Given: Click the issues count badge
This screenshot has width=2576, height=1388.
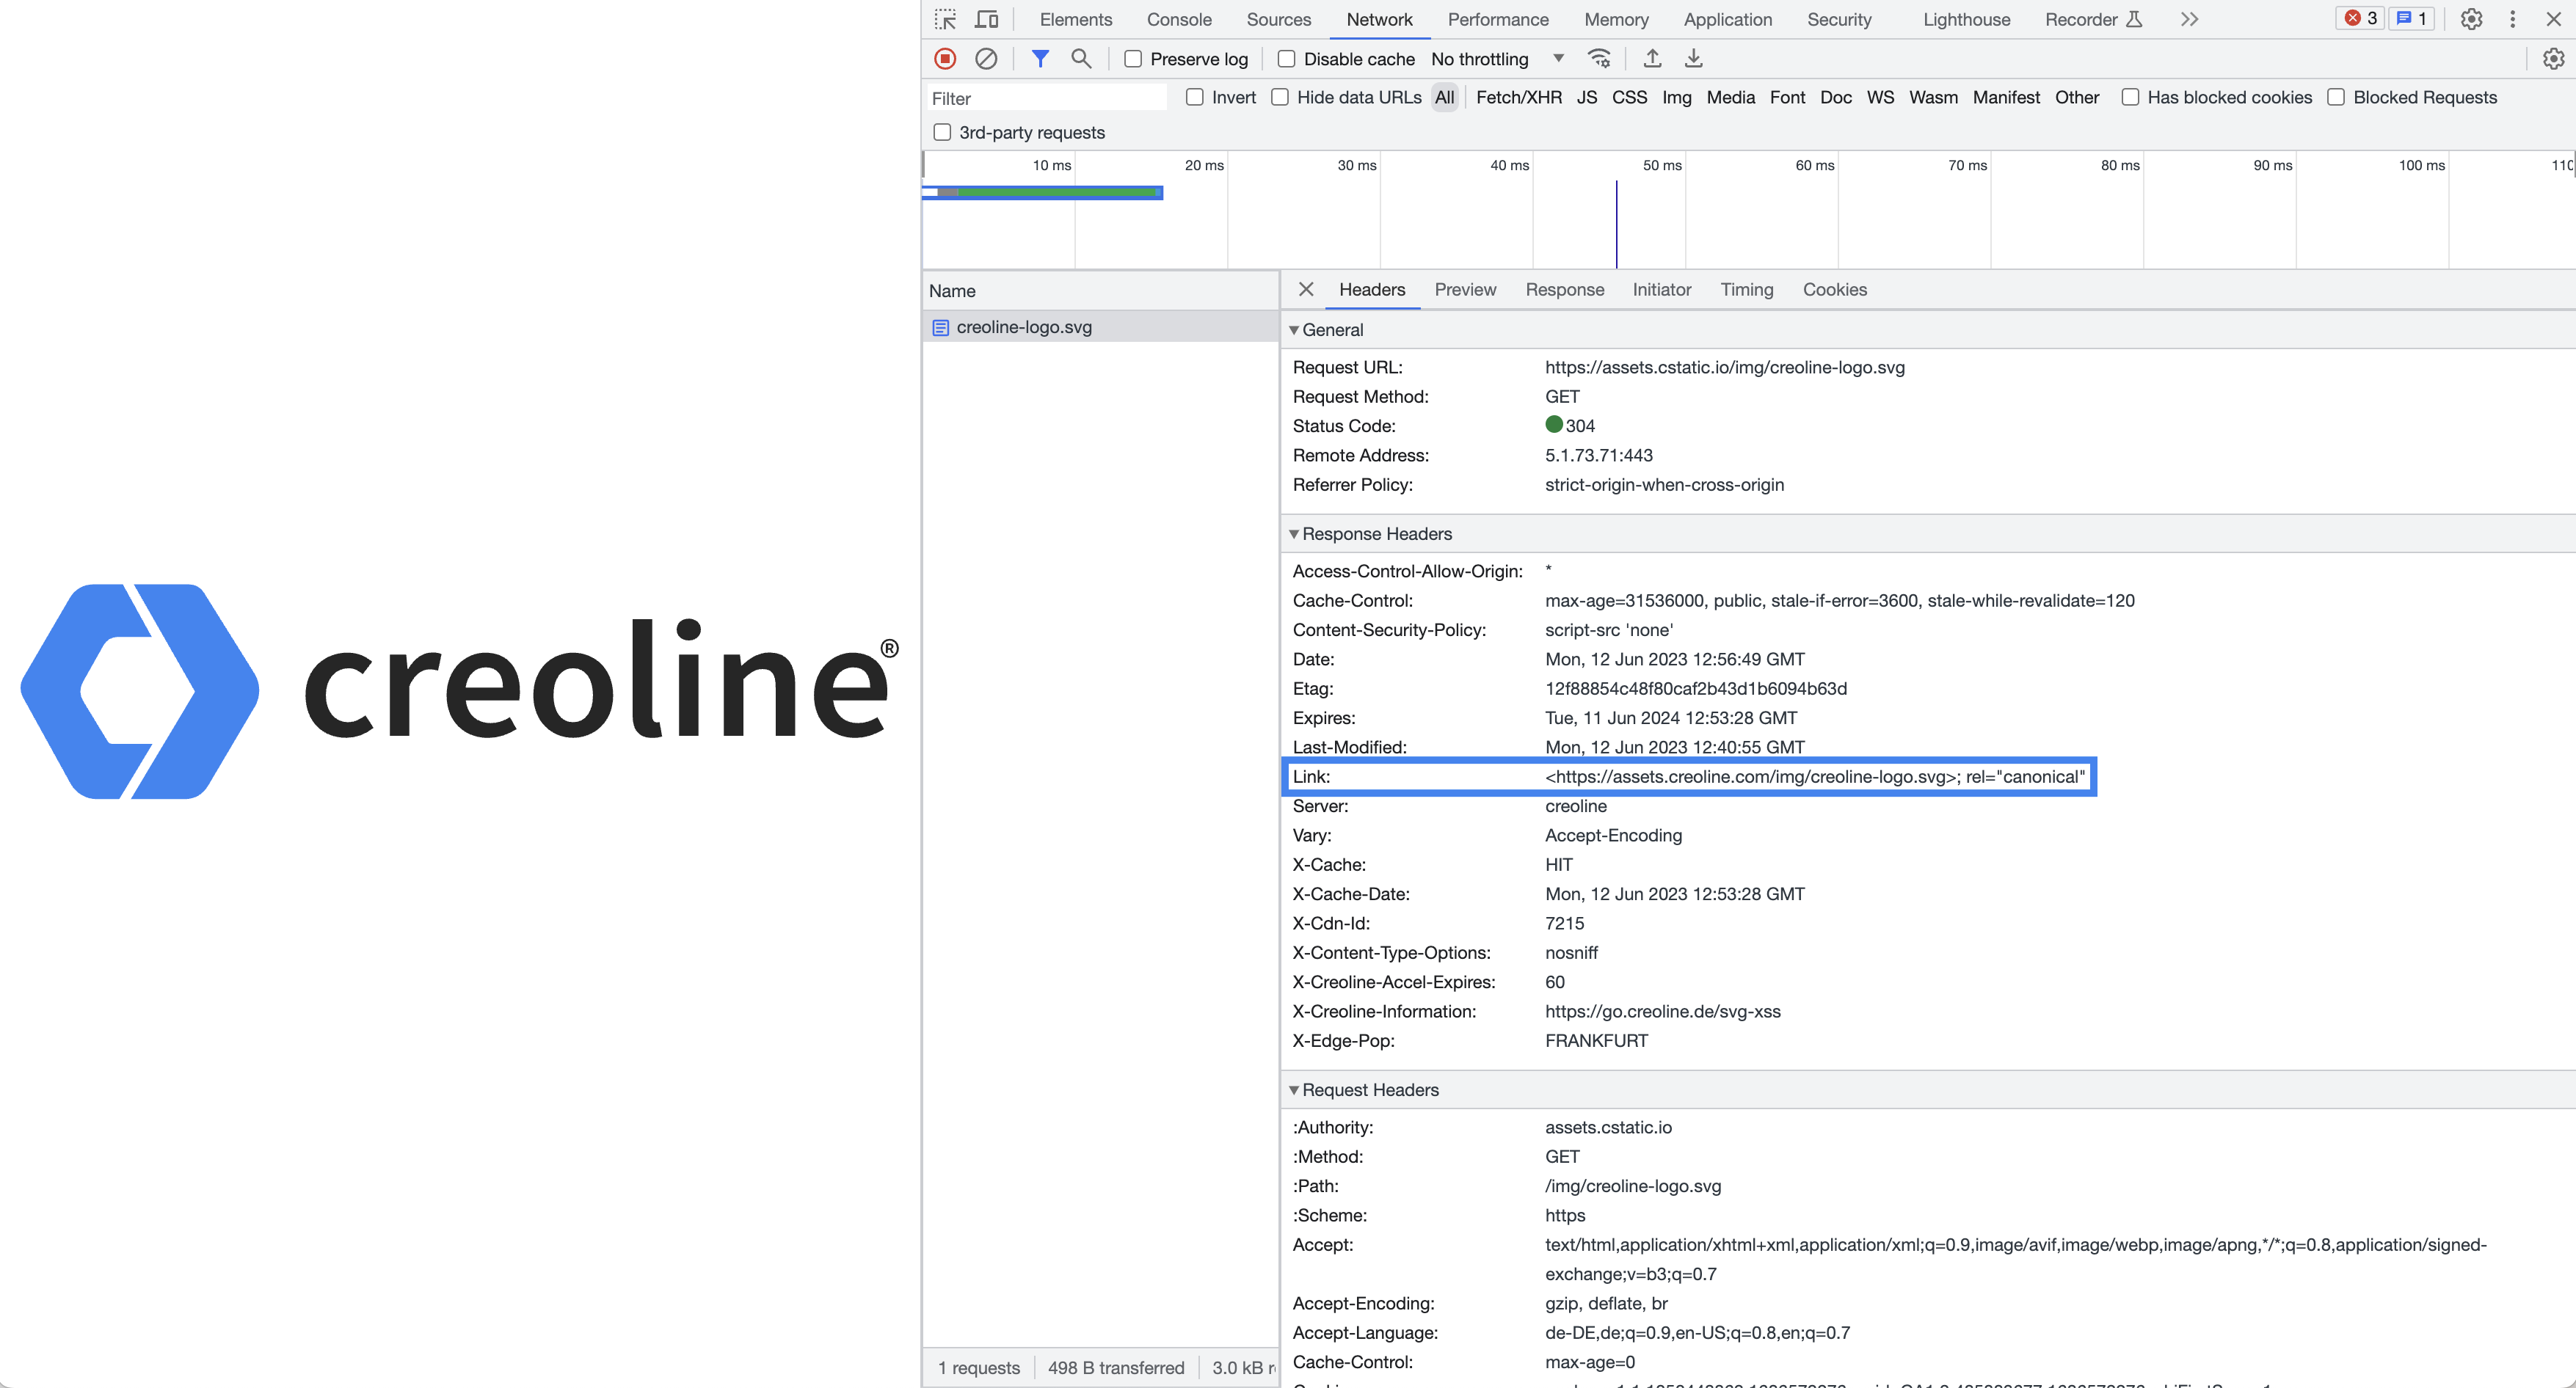Looking at the screenshot, I should click(x=2411, y=19).
